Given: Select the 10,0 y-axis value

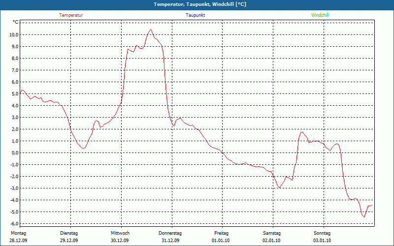Looking at the screenshot, I should pos(14,34).
